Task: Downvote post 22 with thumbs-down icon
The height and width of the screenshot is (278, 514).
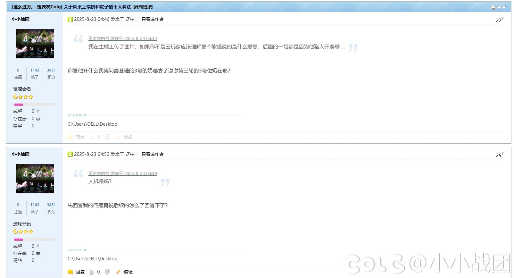Action: click(107, 137)
